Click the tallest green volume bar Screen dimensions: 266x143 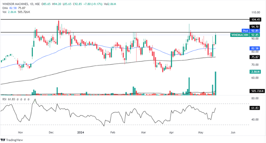[x=216, y=83]
